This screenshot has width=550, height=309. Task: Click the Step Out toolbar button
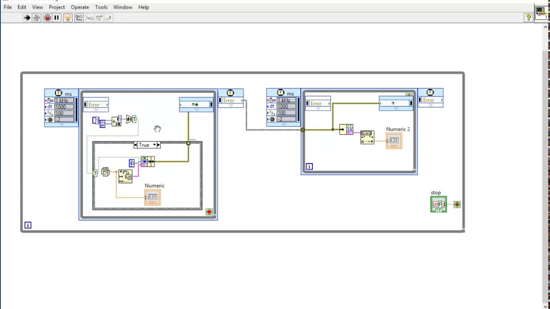click(108, 18)
